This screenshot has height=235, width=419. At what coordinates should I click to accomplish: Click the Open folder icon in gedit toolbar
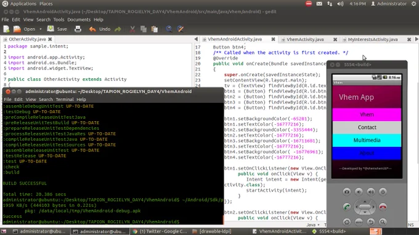[17, 29]
